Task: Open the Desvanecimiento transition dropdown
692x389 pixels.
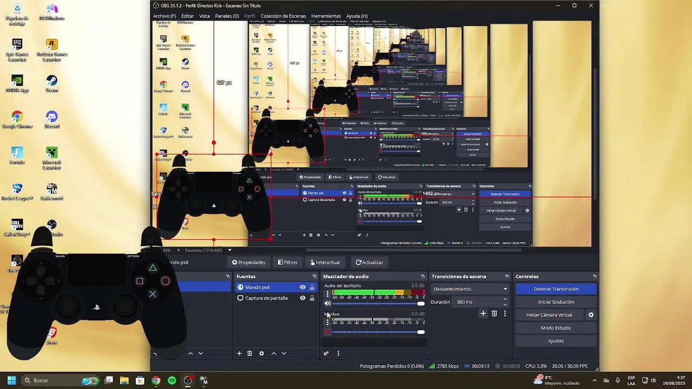Action: coord(470,289)
